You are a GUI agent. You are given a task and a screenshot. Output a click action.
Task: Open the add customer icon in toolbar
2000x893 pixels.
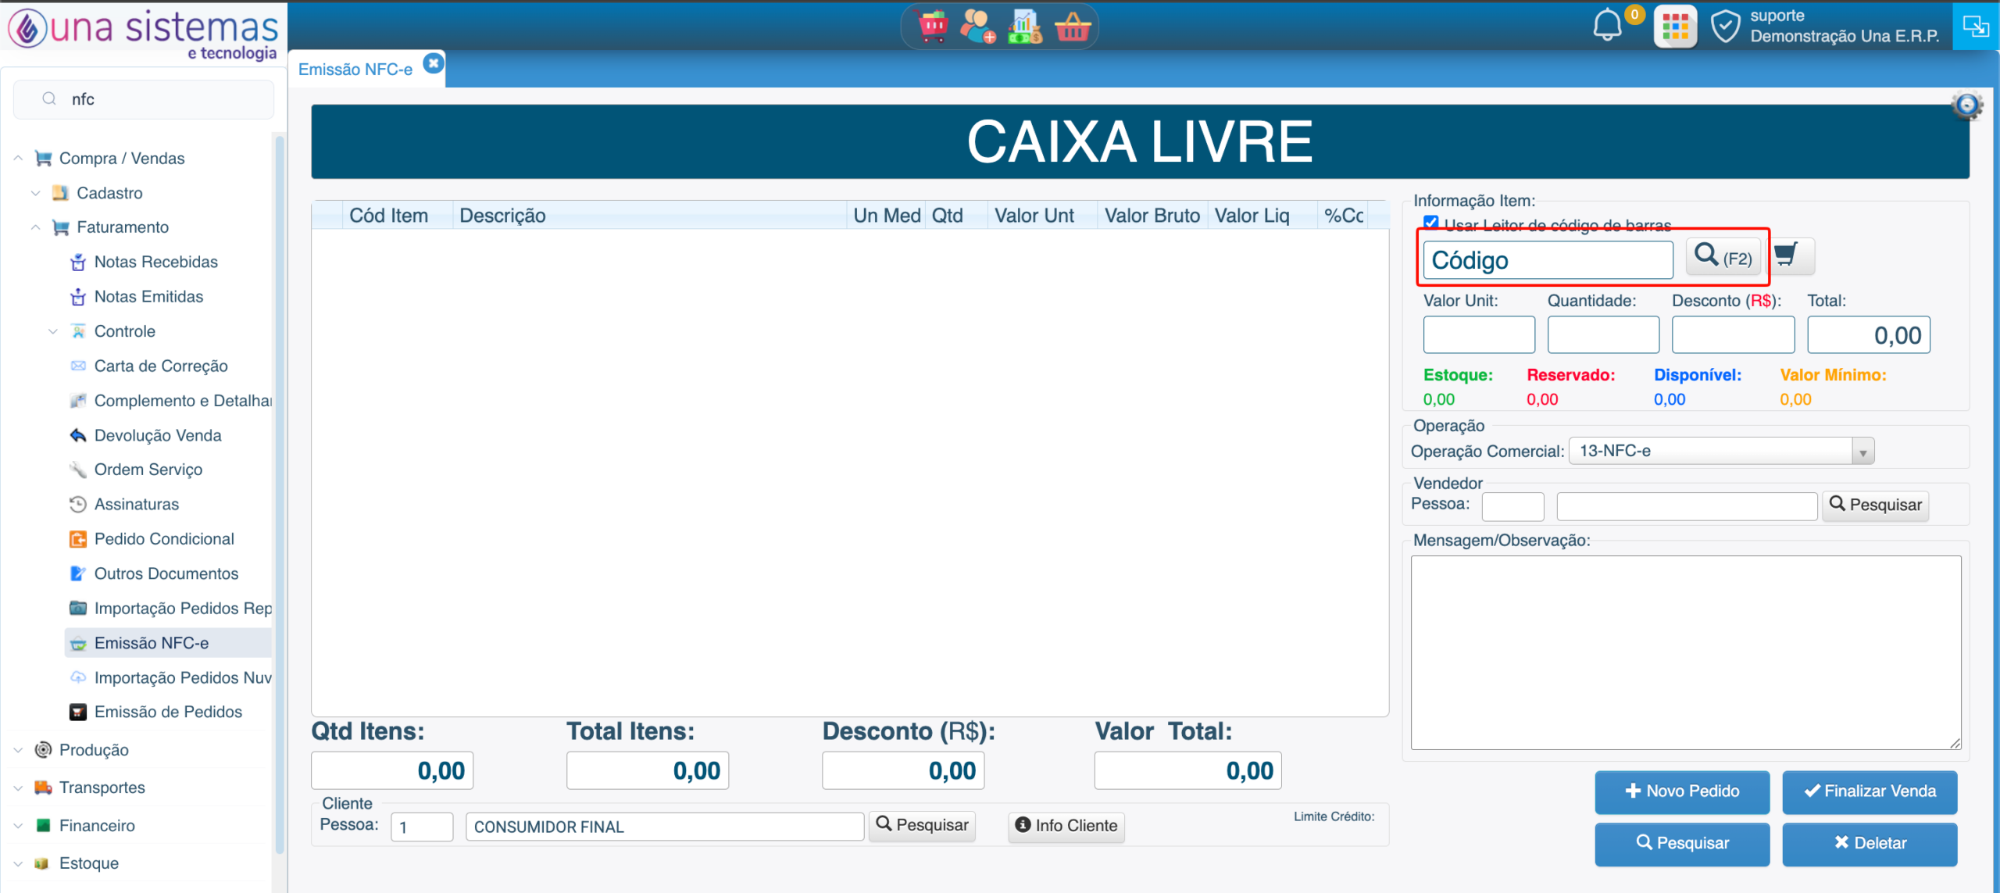coord(978,27)
